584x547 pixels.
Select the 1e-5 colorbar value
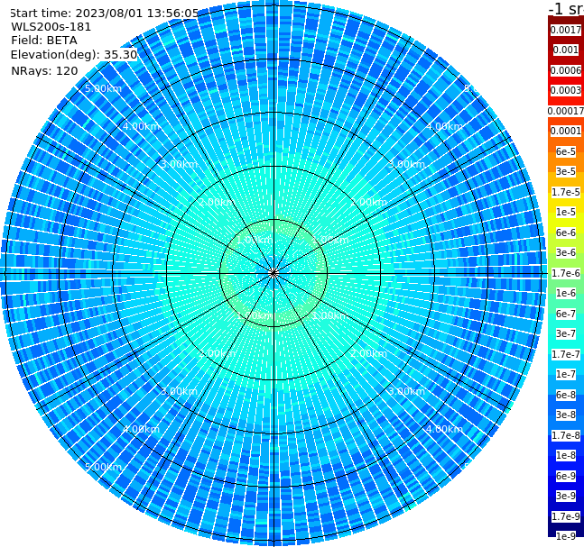click(566, 212)
